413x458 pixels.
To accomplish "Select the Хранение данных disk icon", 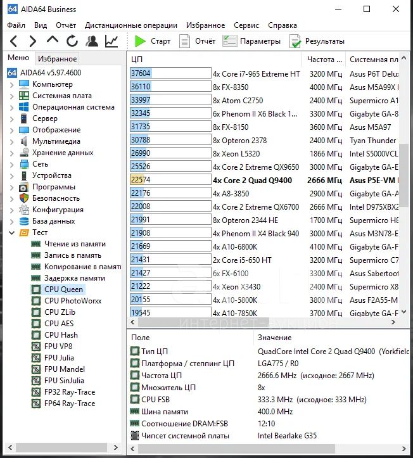I will (24, 153).
